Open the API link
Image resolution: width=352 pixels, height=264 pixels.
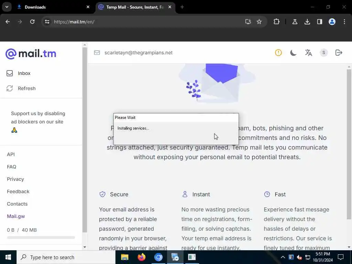click(11, 154)
